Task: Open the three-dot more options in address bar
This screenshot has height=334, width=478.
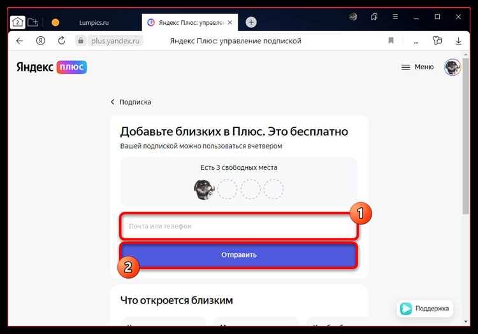Action: (x=416, y=42)
